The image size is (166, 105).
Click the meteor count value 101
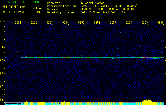point(39,12)
